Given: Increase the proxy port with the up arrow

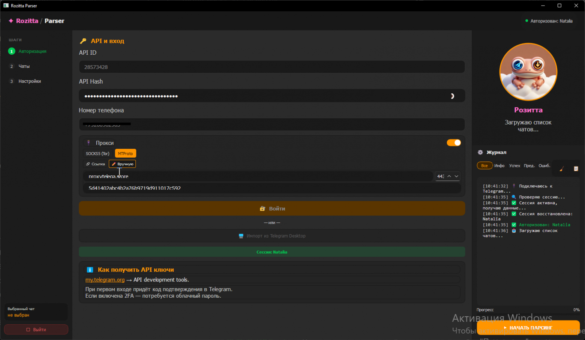Looking at the screenshot, I should tap(449, 176).
